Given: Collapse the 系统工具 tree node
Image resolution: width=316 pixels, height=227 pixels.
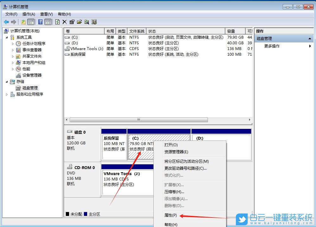Looking at the screenshot, I should click(7, 37).
